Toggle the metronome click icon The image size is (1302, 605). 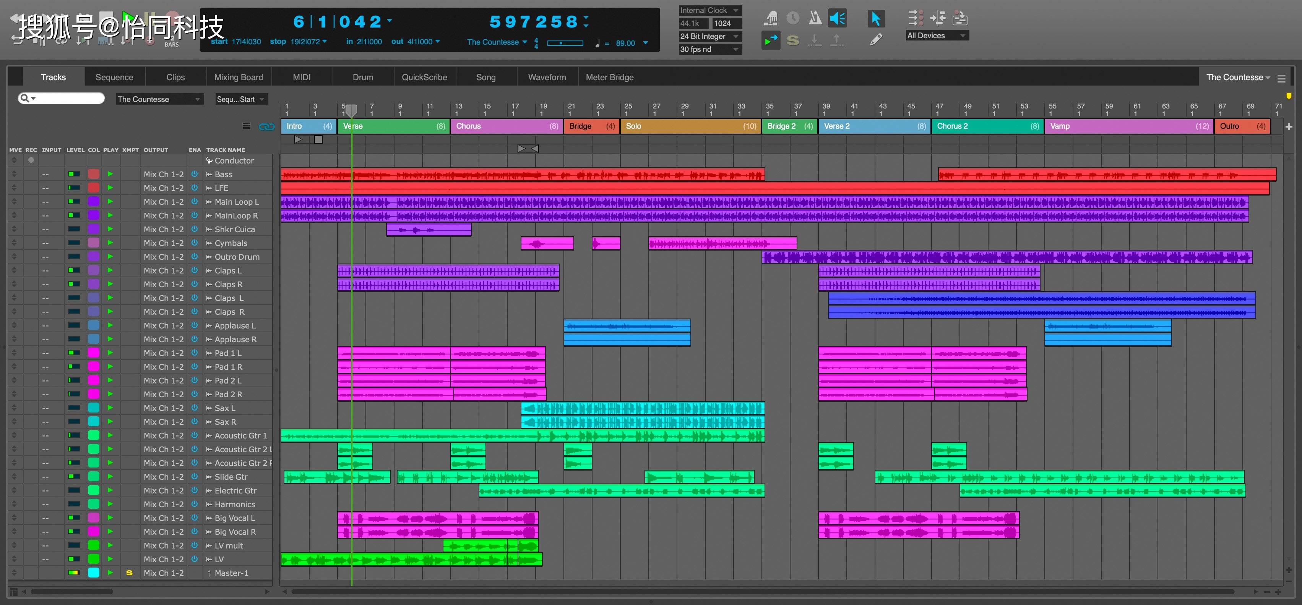pyautogui.click(x=815, y=19)
